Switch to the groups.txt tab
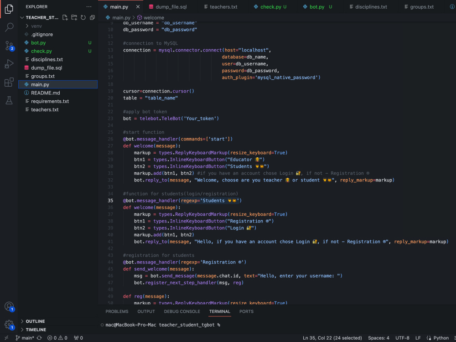456x342 pixels. (419, 7)
